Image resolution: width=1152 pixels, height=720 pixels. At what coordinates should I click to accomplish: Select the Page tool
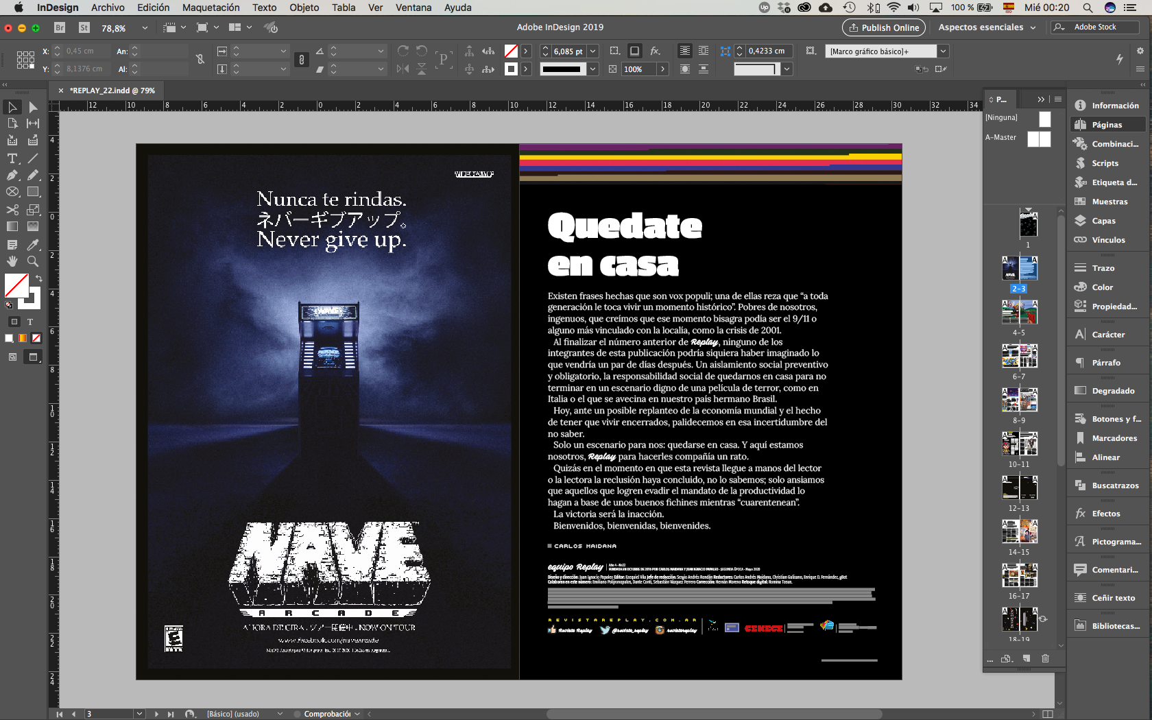12,123
